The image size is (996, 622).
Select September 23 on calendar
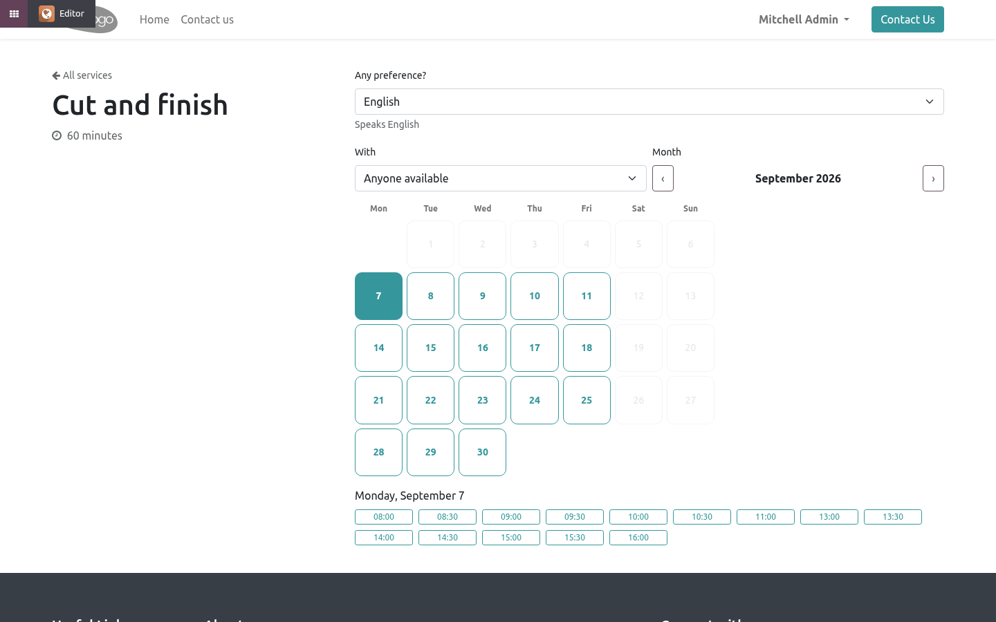tap(483, 400)
